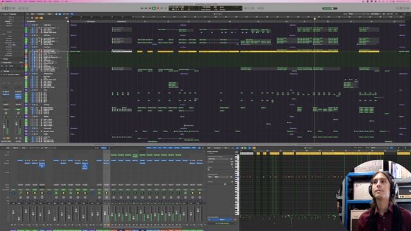Open the Tracks area Edit menu
The width and height of the screenshot is (411, 231).
coord(32,14)
